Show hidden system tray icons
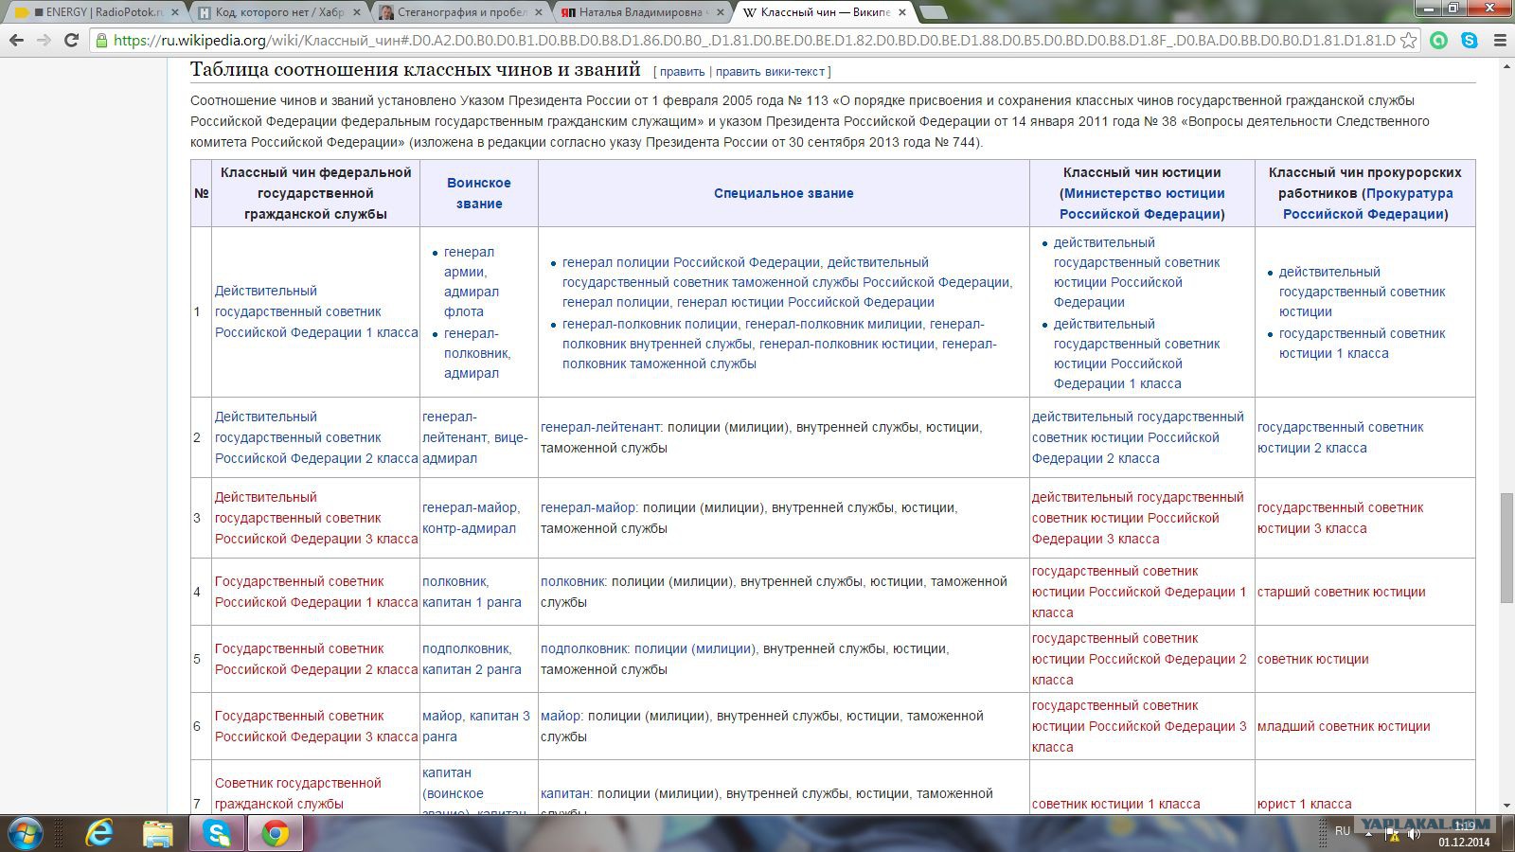The height and width of the screenshot is (852, 1515). click(x=1367, y=834)
